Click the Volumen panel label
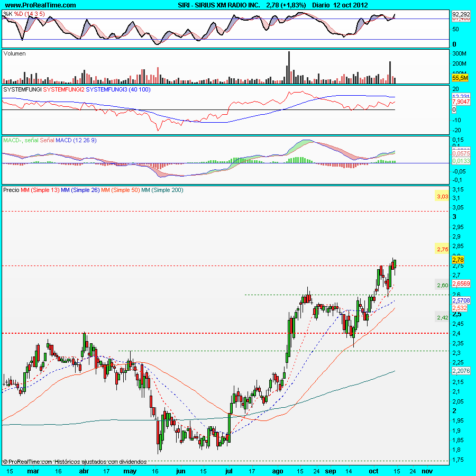This screenshot has width=476, height=476. click(14, 53)
